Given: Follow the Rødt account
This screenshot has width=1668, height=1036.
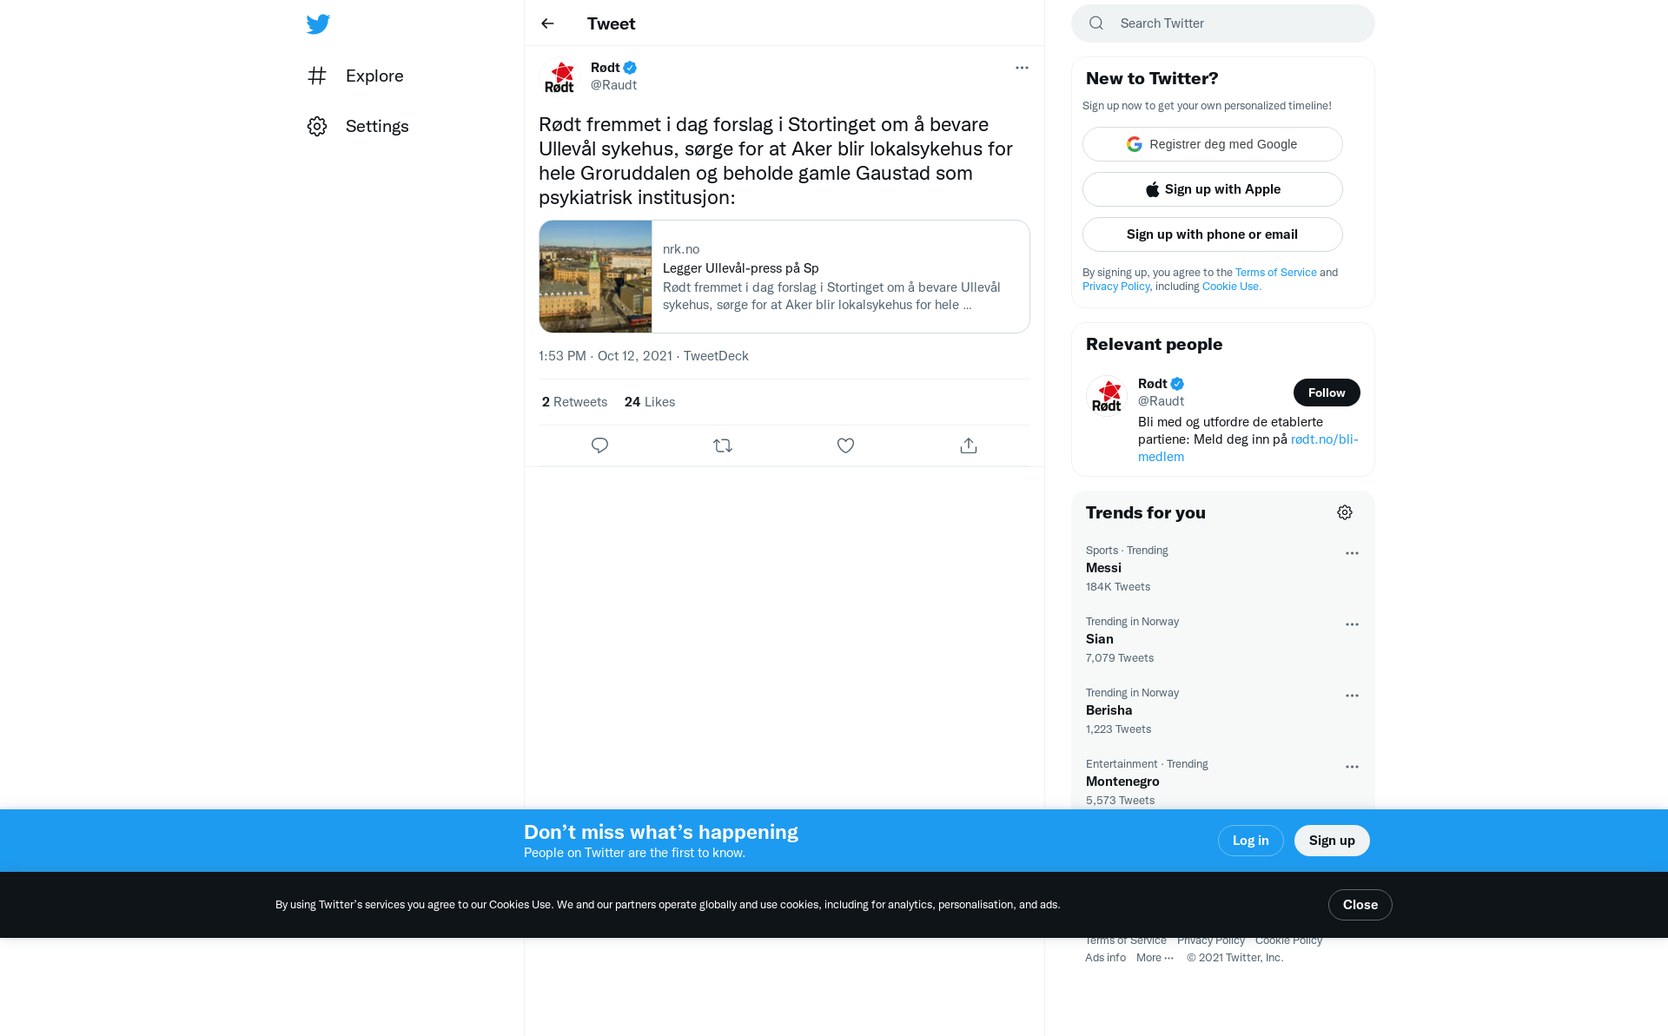Looking at the screenshot, I should point(1327,393).
